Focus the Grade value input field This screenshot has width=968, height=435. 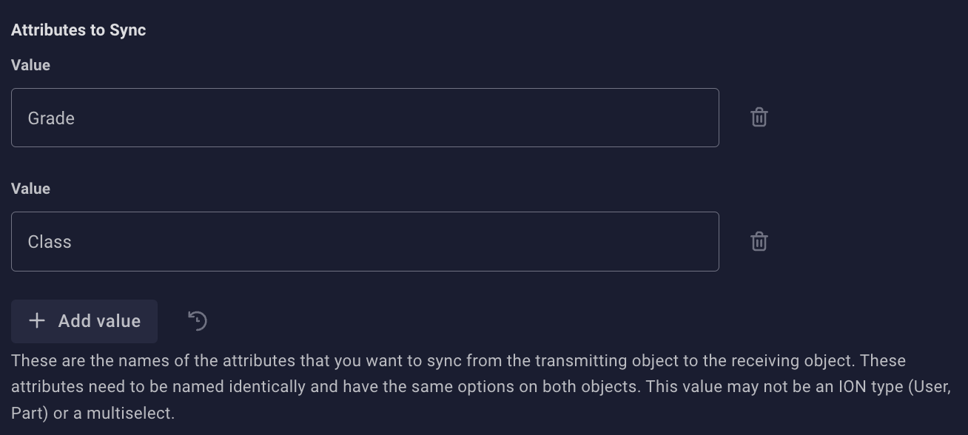(365, 118)
